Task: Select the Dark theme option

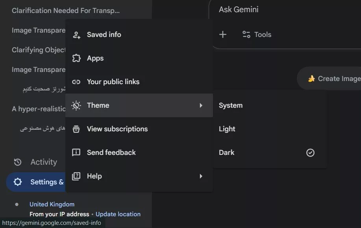Action: click(x=227, y=153)
